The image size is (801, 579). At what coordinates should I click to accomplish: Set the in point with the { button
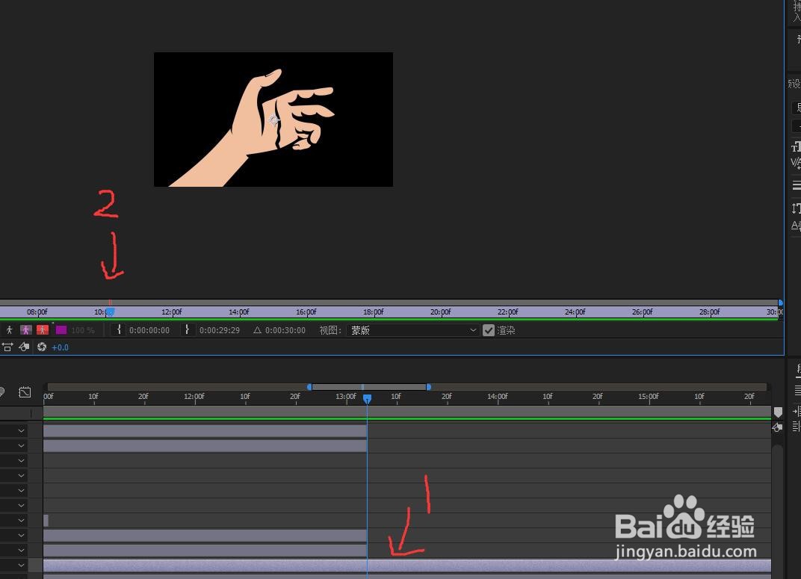click(119, 329)
